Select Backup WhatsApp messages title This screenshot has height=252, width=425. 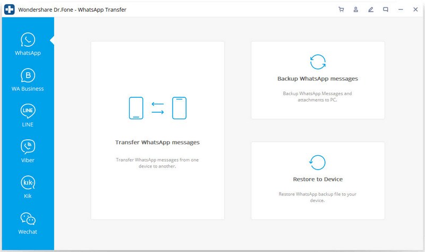(x=318, y=79)
